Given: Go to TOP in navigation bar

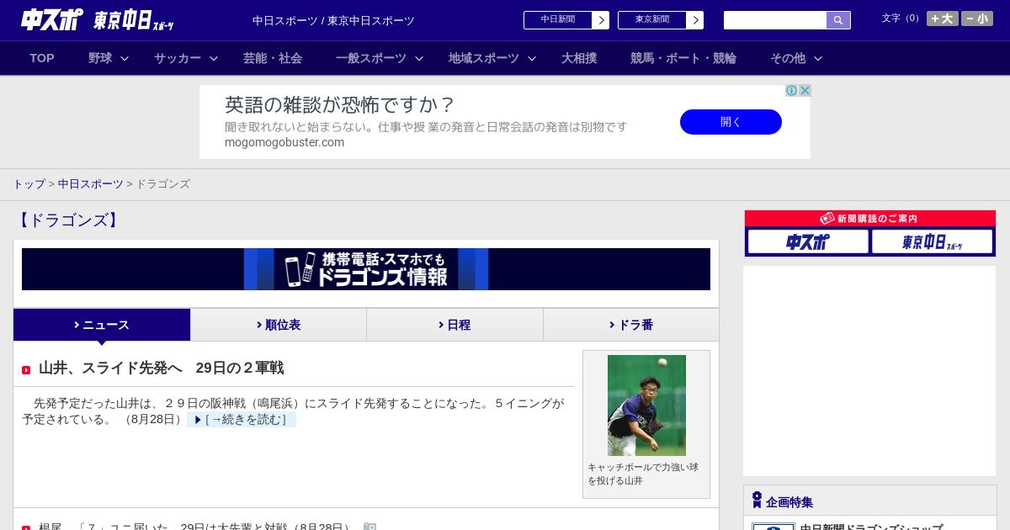Looking at the screenshot, I should pos(42,58).
